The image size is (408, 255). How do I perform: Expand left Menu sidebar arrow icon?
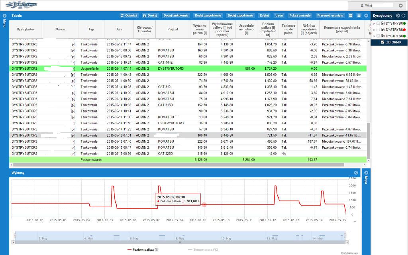click(4, 16)
